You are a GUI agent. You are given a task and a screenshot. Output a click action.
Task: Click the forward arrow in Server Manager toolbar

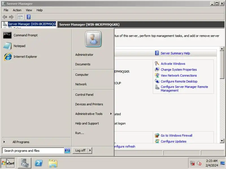(11, 17)
